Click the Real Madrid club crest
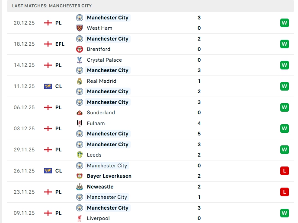 tap(80, 81)
